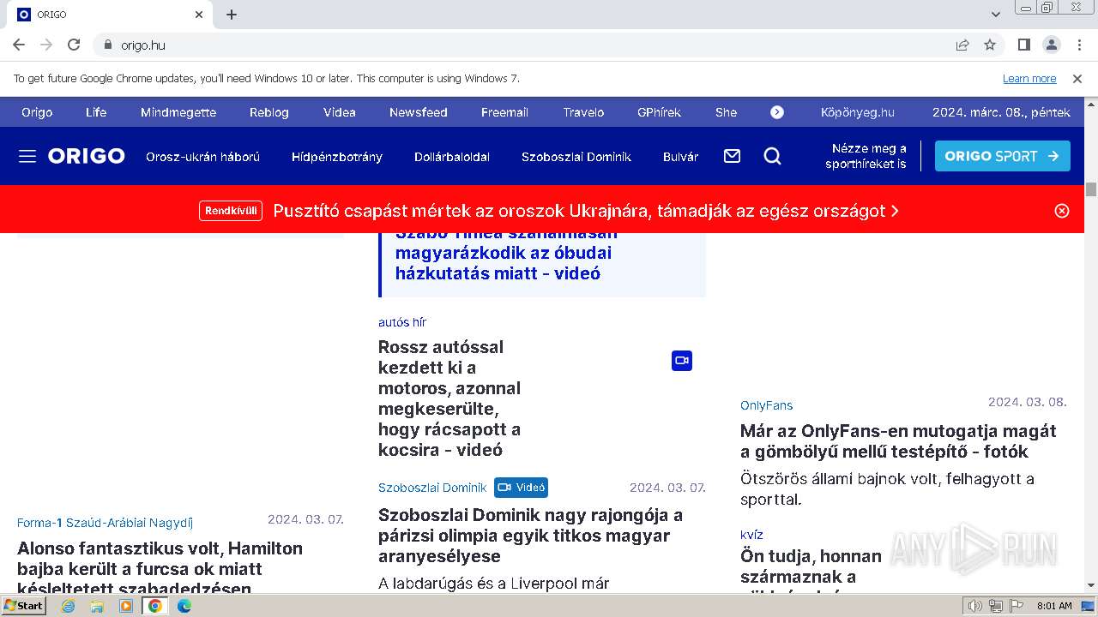Open the She section
The image size is (1098, 617).
(x=726, y=112)
